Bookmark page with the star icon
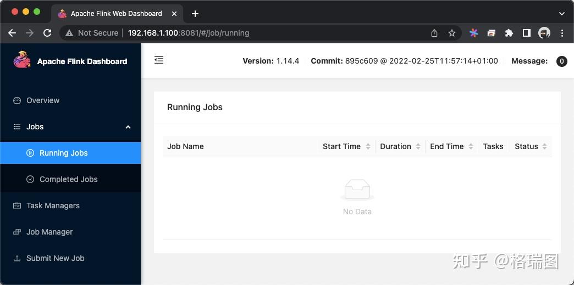 pyautogui.click(x=452, y=33)
